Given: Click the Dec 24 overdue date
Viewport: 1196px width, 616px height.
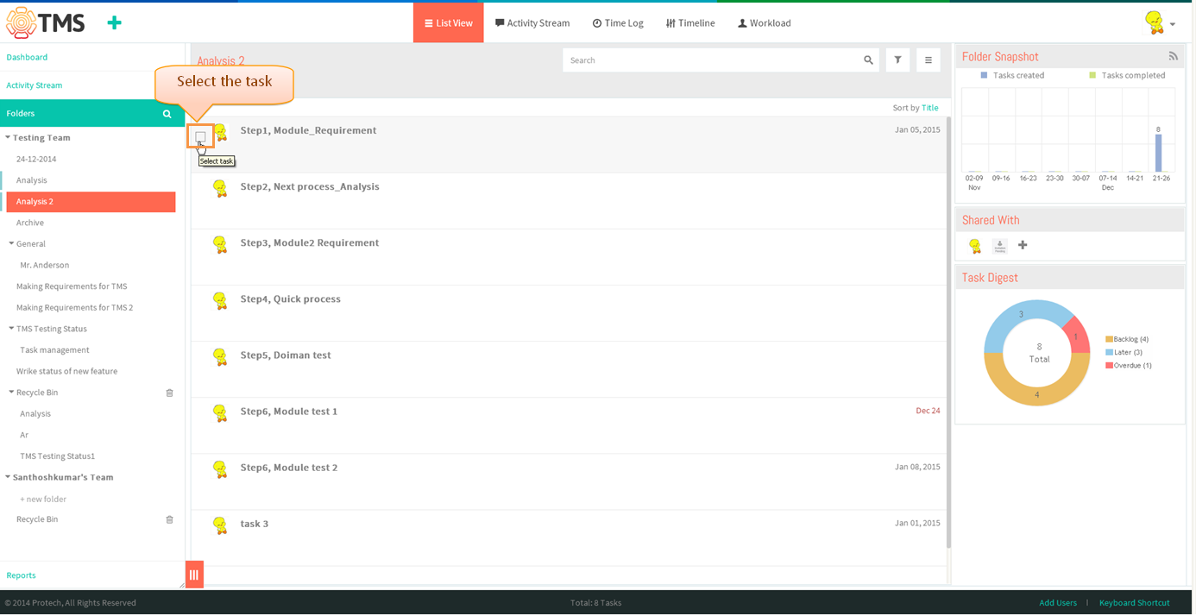Looking at the screenshot, I should click(x=928, y=411).
